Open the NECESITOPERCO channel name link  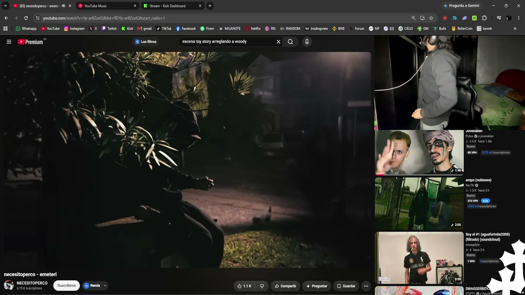pos(32,283)
